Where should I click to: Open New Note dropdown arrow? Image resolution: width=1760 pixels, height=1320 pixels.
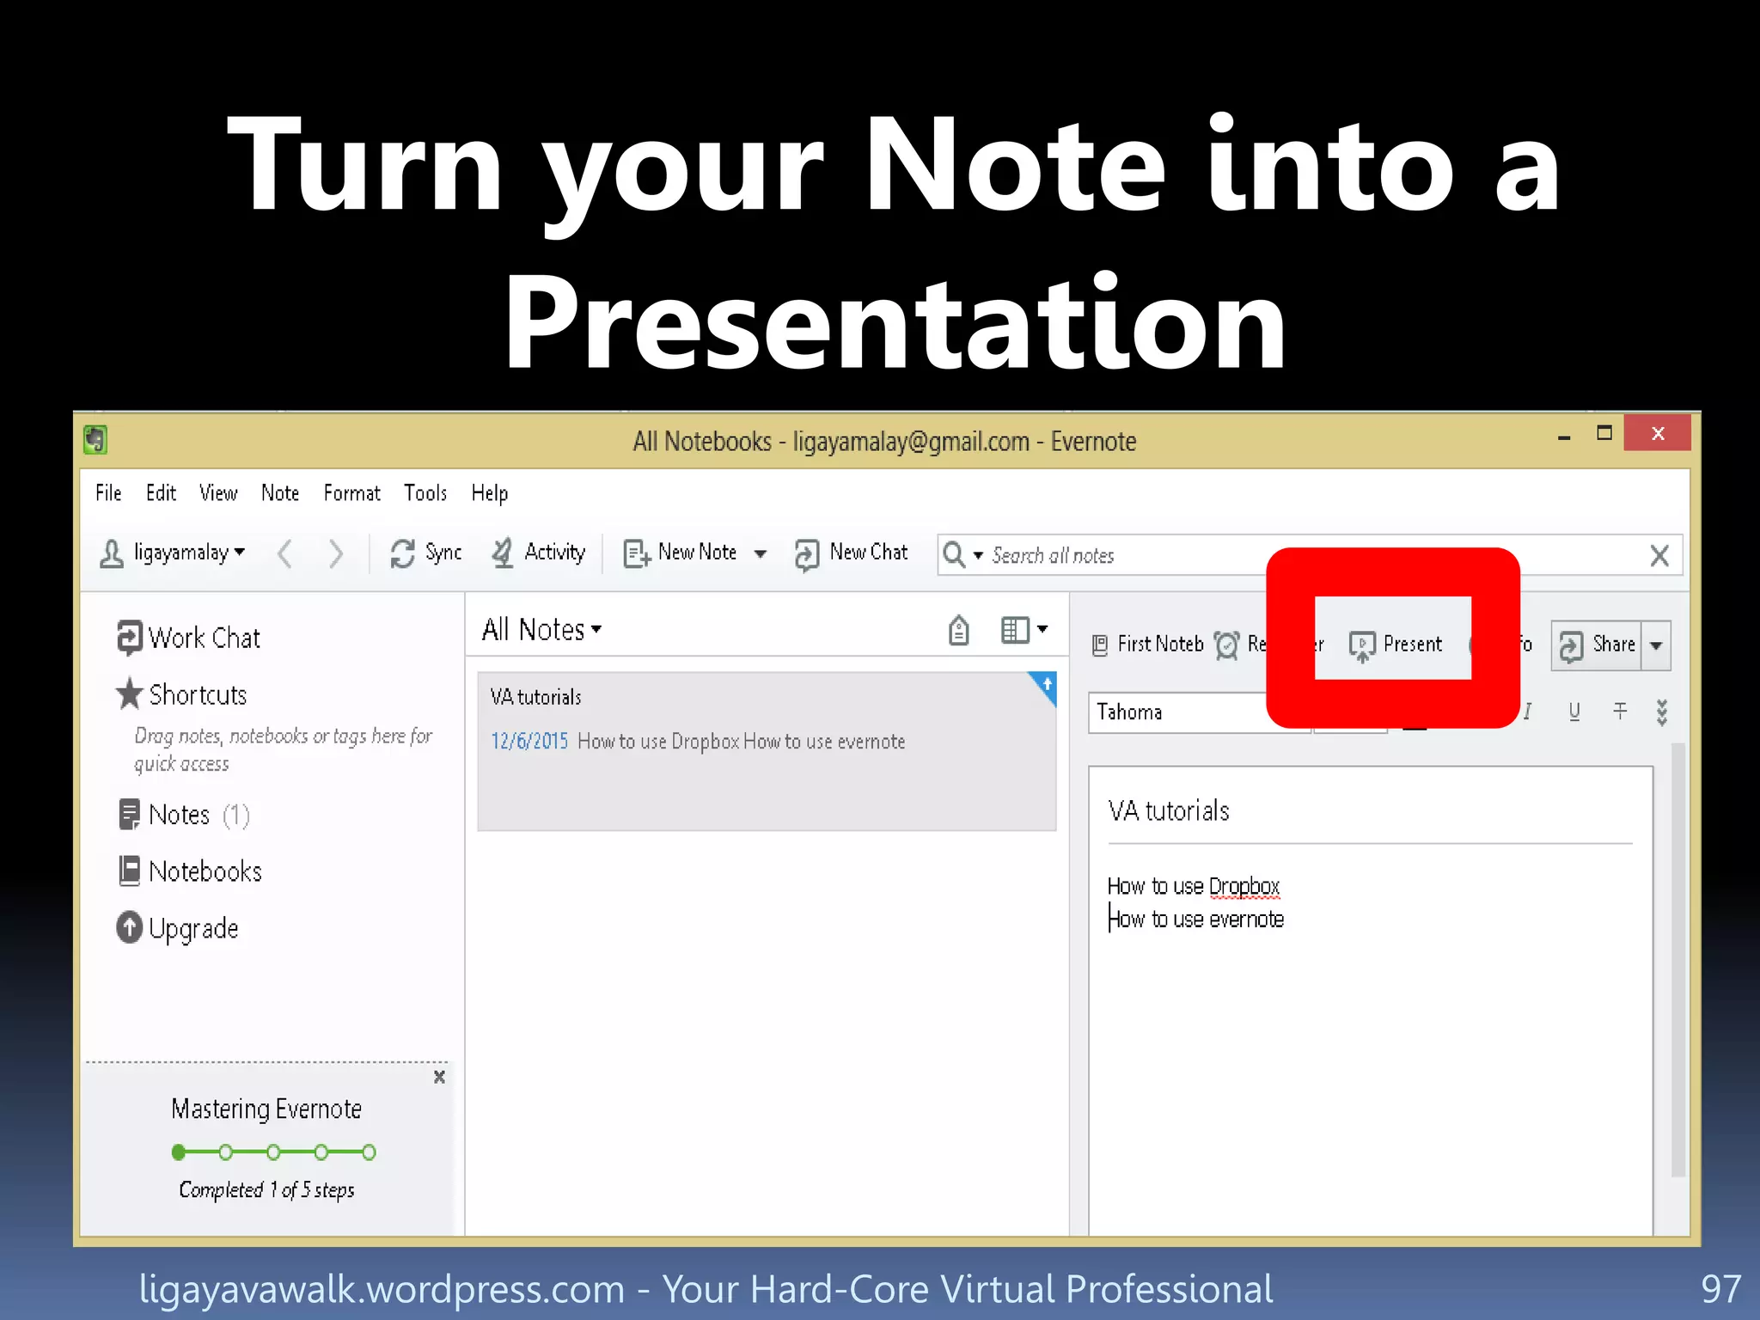761,553
